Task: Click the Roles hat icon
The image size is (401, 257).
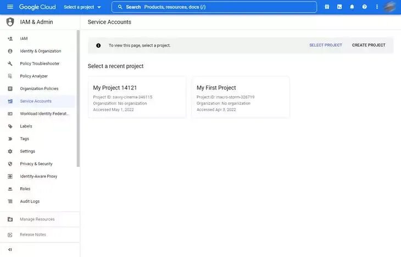Action: (x=10, y=189)
